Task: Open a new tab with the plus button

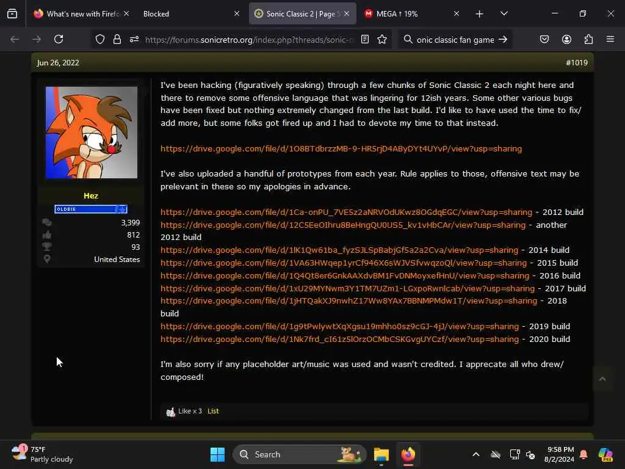Action: click(479, 14)
